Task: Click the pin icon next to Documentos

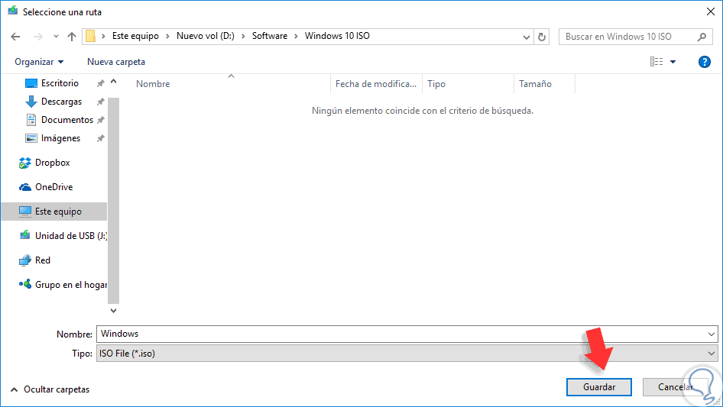Action: coord(100,121)
